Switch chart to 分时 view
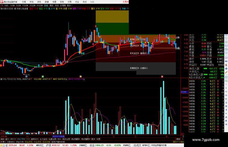 6,5
